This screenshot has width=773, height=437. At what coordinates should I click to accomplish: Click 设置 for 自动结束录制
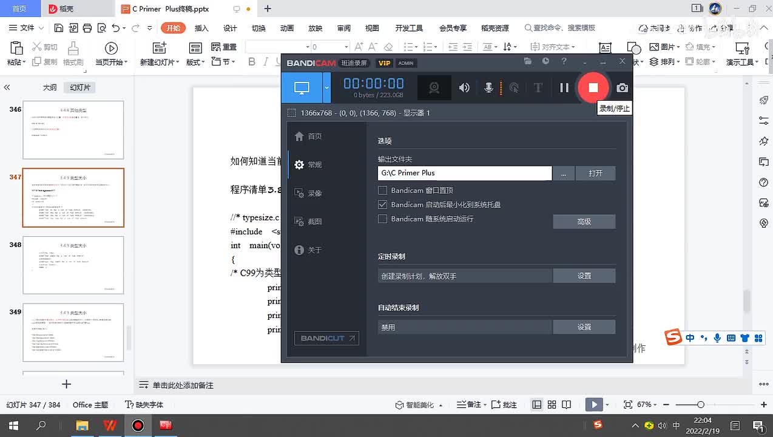[584, 327]
